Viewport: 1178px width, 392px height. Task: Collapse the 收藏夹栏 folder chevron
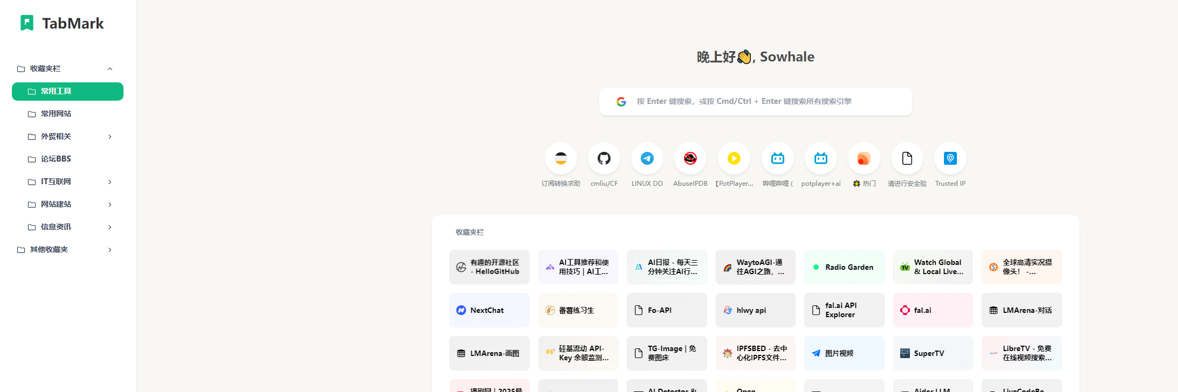point(110,68)
